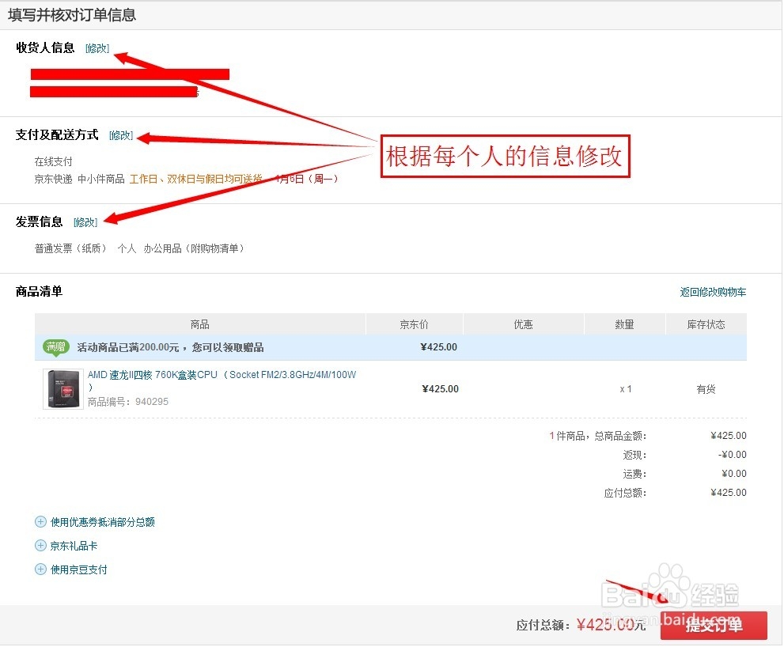
Task: Click 京东快递 delivery text
Action: pos(54,179)
